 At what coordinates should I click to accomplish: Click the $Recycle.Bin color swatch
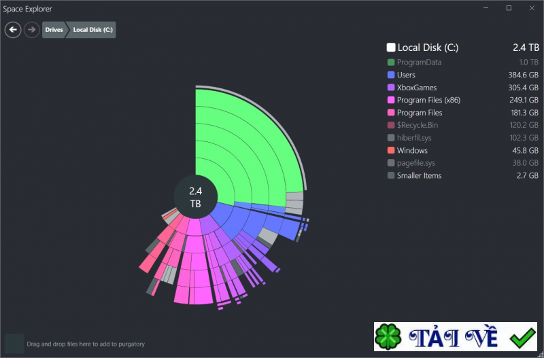(391, 125)
